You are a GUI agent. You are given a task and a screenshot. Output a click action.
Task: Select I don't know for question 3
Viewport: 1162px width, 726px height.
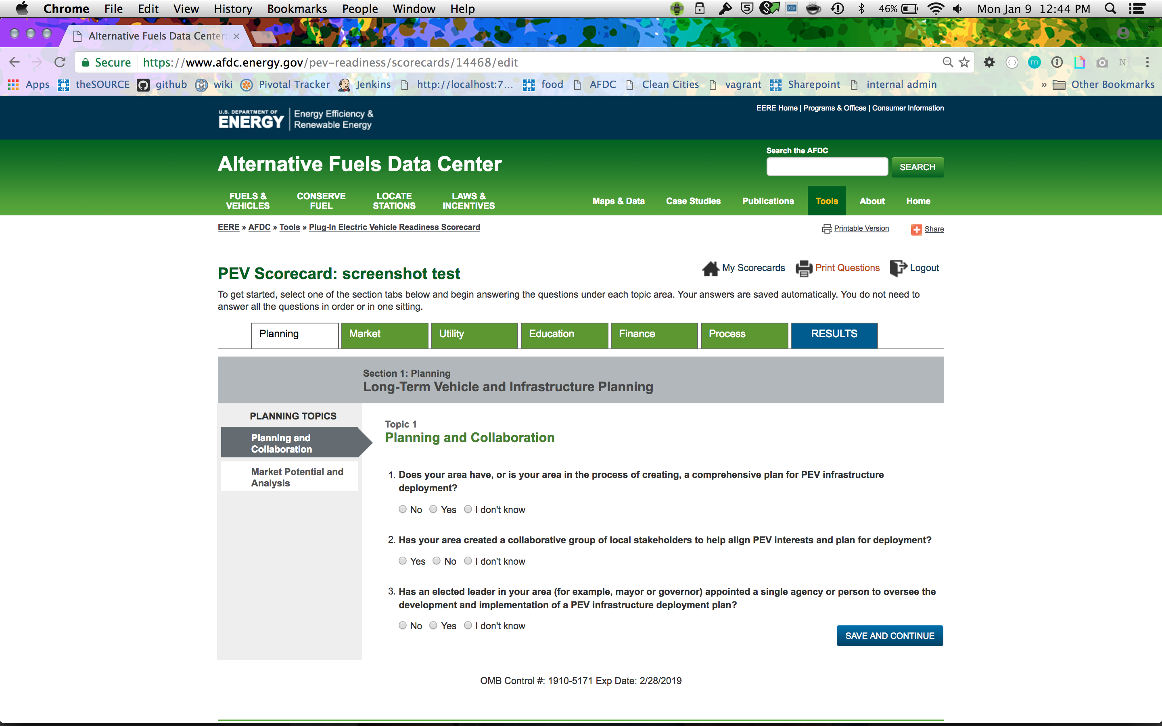[468, 625]
